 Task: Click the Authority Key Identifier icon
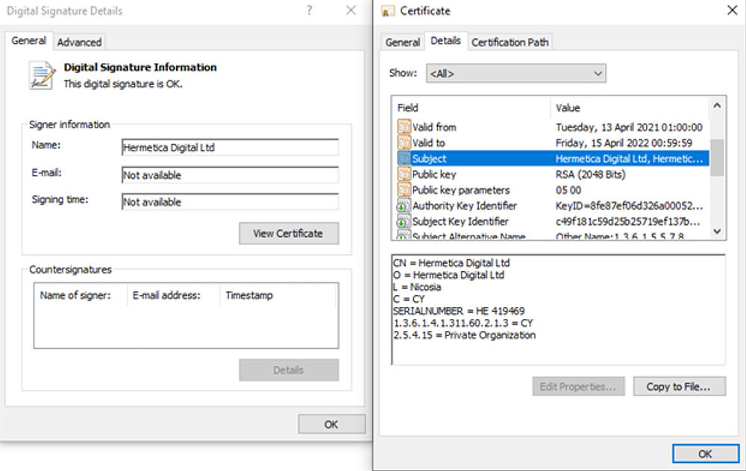point(404,206)
